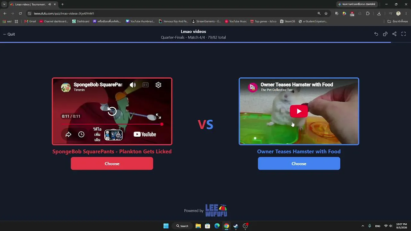Screen dimensions: 411x231
Task: Click the open-in-new-window icon in quiz header
Action: point(385,34)
